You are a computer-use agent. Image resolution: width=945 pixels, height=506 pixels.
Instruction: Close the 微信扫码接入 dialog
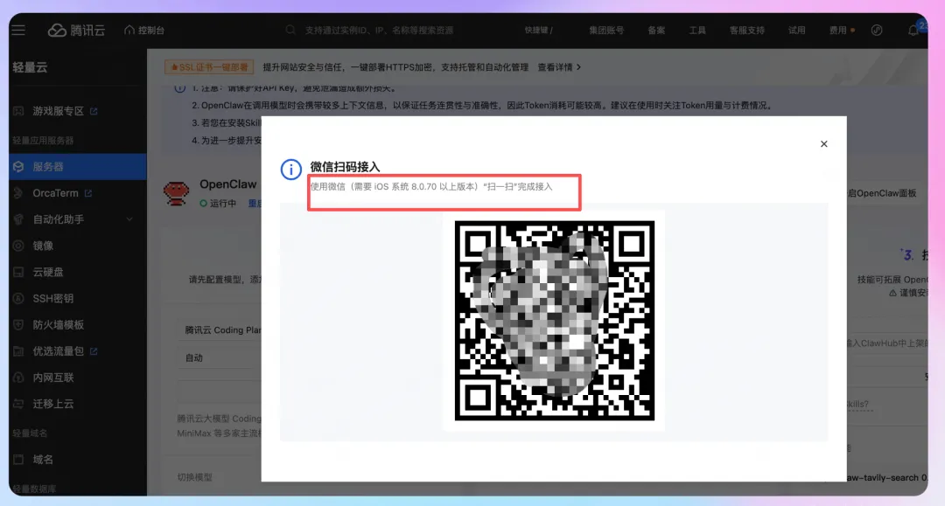coord(824,144)
